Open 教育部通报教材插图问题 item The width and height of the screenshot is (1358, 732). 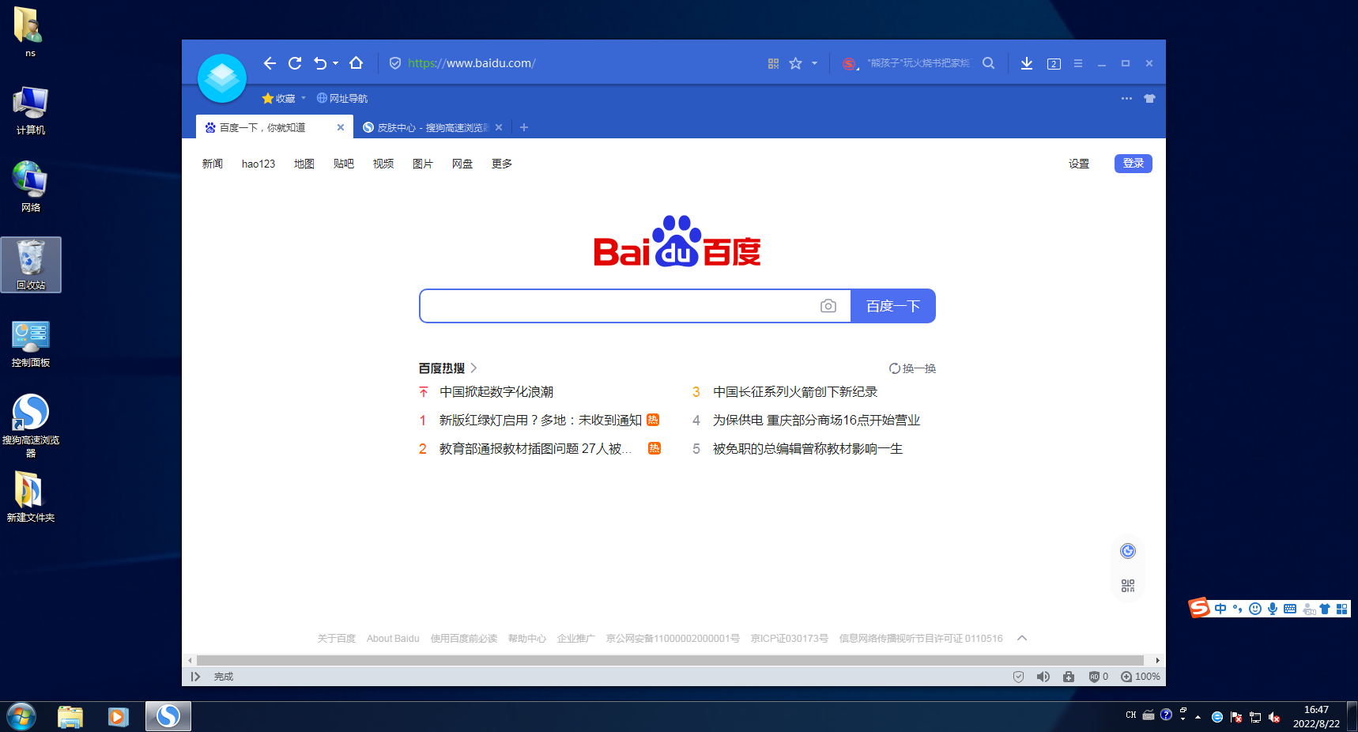[x=536, y=449]
